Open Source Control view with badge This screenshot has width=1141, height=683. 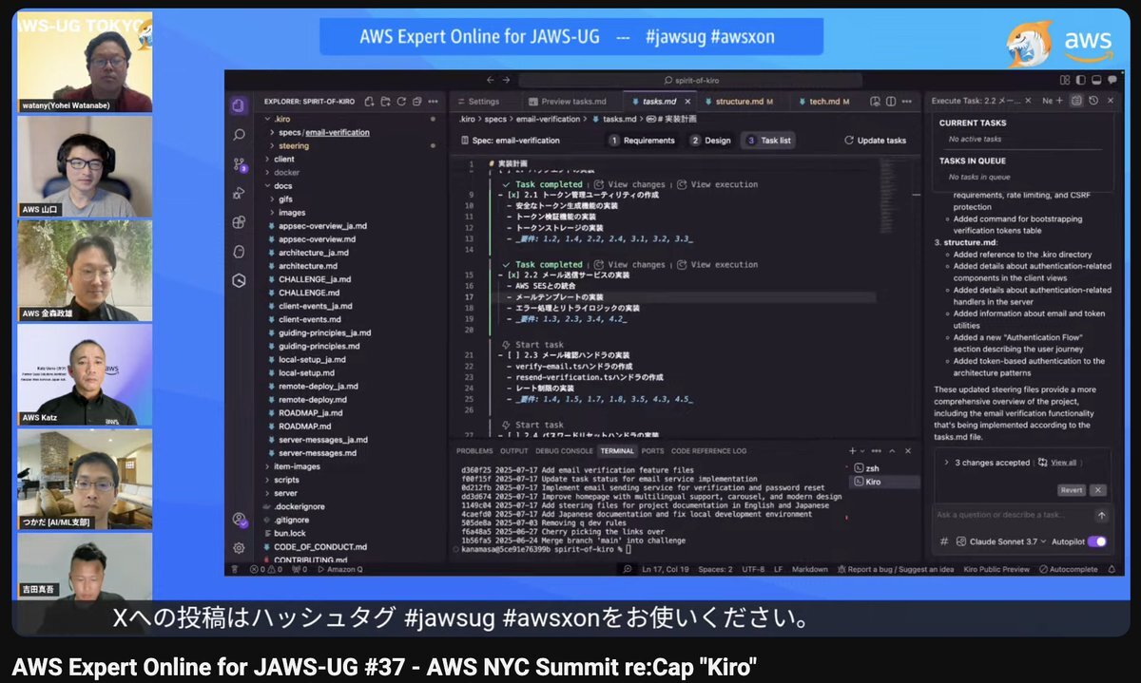point(239,164)
